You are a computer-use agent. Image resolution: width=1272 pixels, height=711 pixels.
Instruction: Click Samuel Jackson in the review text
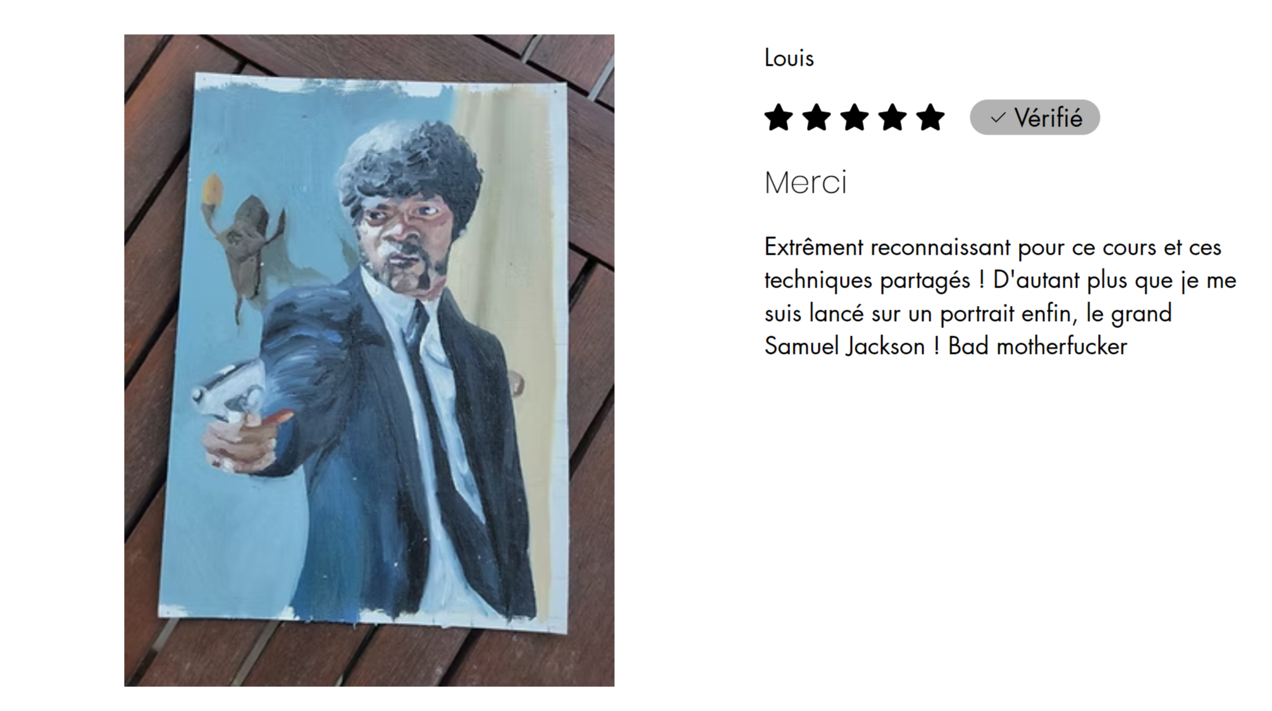[x=844, y=346]
